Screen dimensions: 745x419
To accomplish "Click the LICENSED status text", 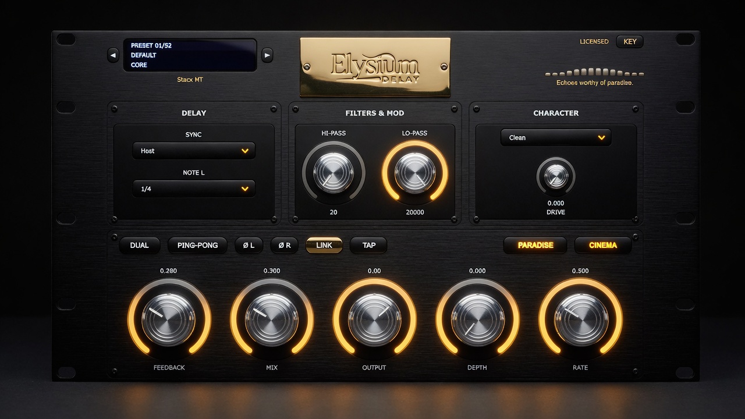I will click(x=594, y=41).
